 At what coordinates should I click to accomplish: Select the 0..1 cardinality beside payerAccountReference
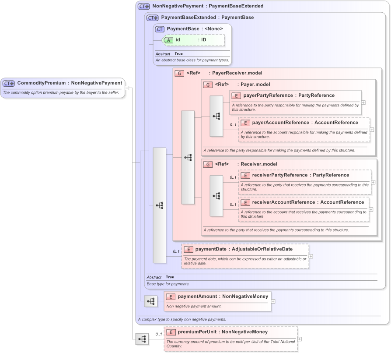[x=233, y=125]
